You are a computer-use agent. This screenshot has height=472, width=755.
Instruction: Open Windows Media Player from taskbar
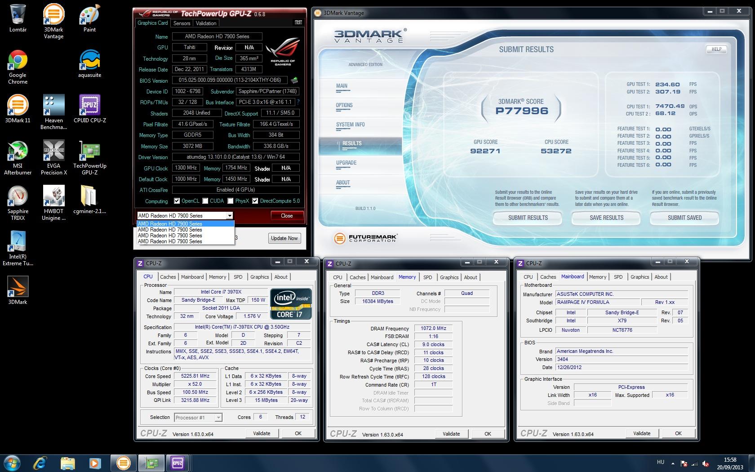(94, 463)
